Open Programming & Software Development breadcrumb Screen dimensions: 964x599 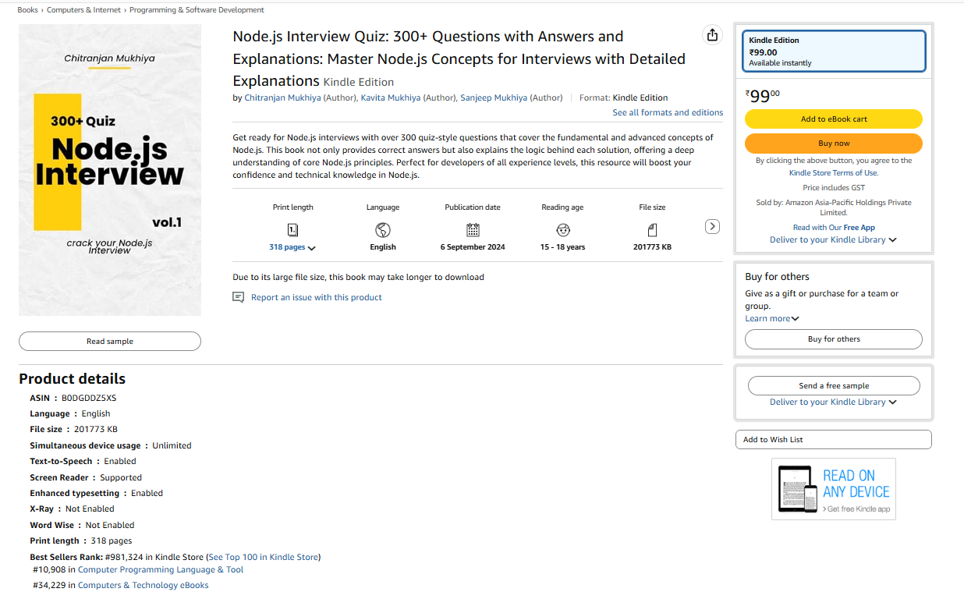click(197, 10)
